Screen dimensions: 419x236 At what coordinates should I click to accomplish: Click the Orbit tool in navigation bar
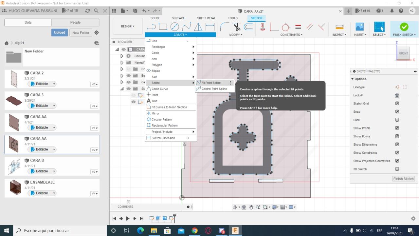pos(235,207)
